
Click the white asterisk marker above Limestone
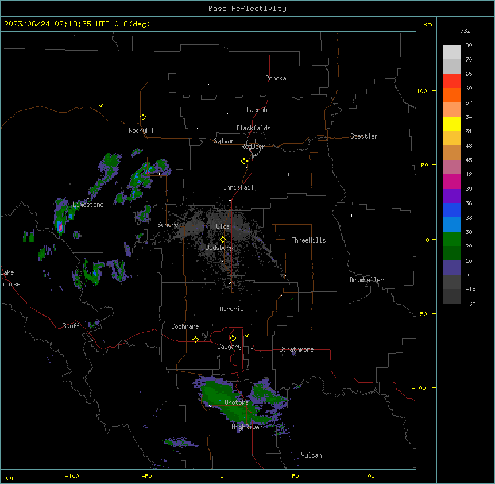(88, 199)
